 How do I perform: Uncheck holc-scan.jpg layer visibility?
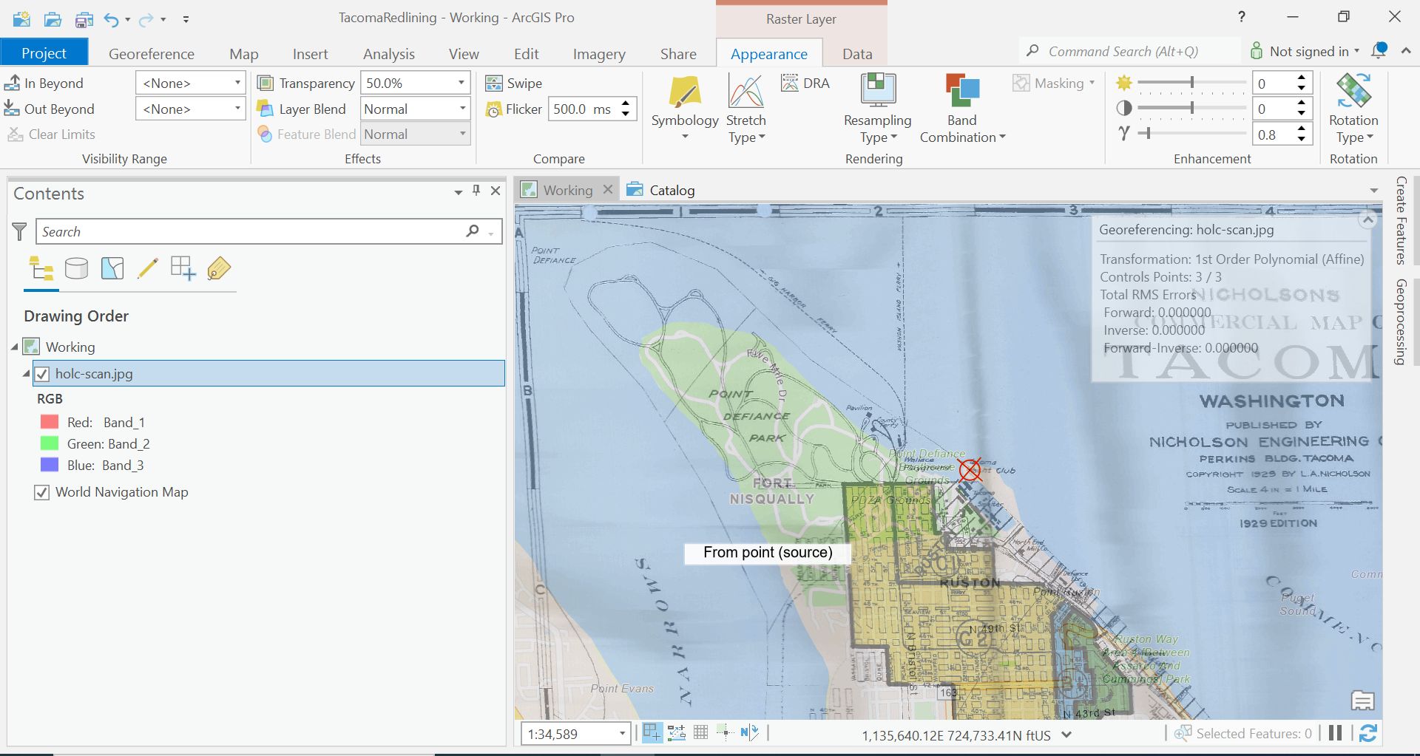point(42,374)
